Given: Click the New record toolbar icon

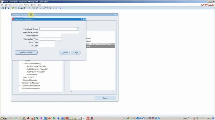Looking at the screenshot, I should 3,8.
